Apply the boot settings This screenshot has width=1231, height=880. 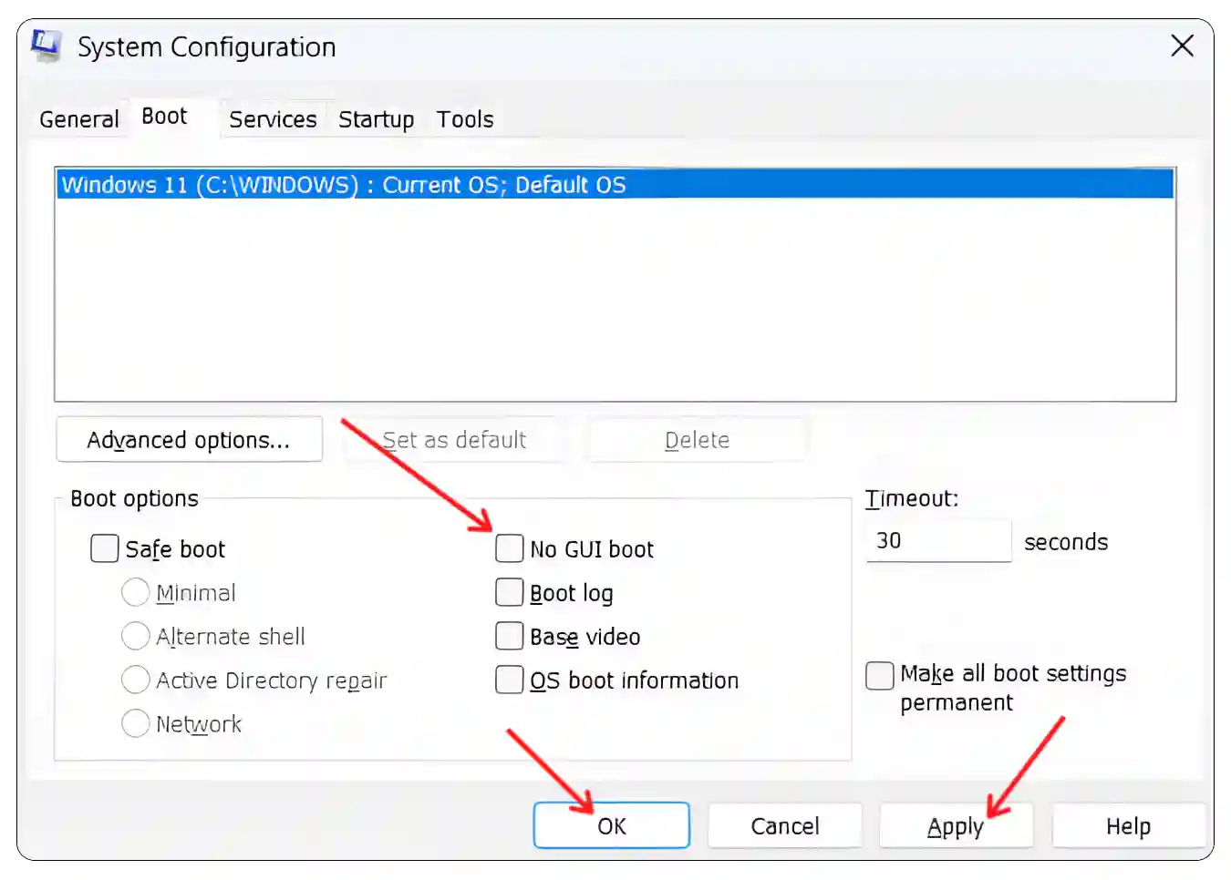click(x=956, y=826)
